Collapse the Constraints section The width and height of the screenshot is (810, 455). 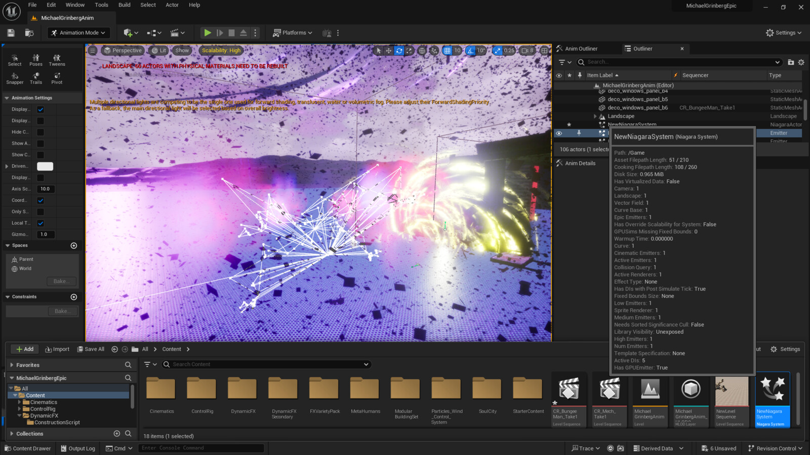click(x=7, y=297)
